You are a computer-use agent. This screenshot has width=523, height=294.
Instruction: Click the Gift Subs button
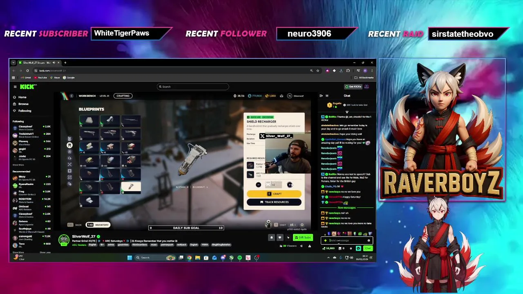click(x=303, y=238)
